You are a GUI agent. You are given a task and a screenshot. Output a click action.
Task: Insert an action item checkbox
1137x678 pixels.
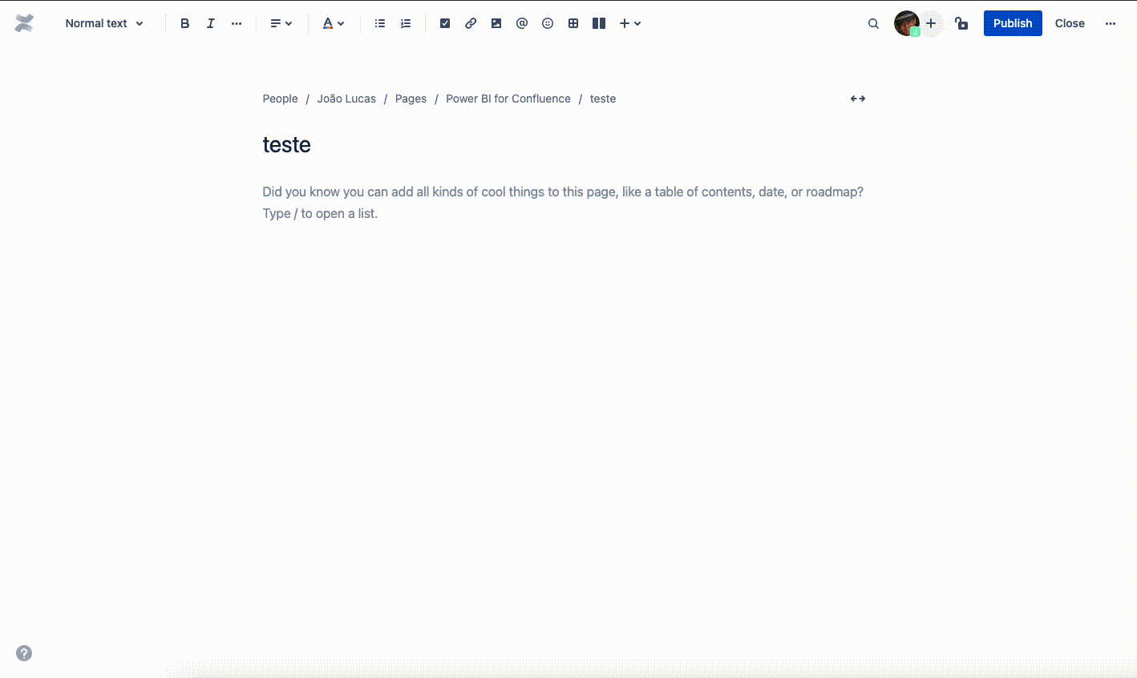click(x=445, y=23)
